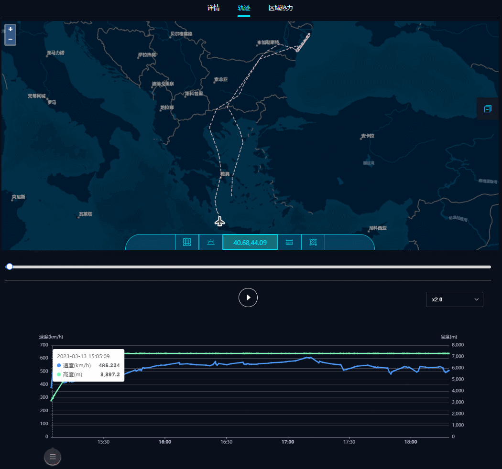This screenshot has height=469, width=502.
Task: Click the airplane marker on the map
Action: coord(219,221)
